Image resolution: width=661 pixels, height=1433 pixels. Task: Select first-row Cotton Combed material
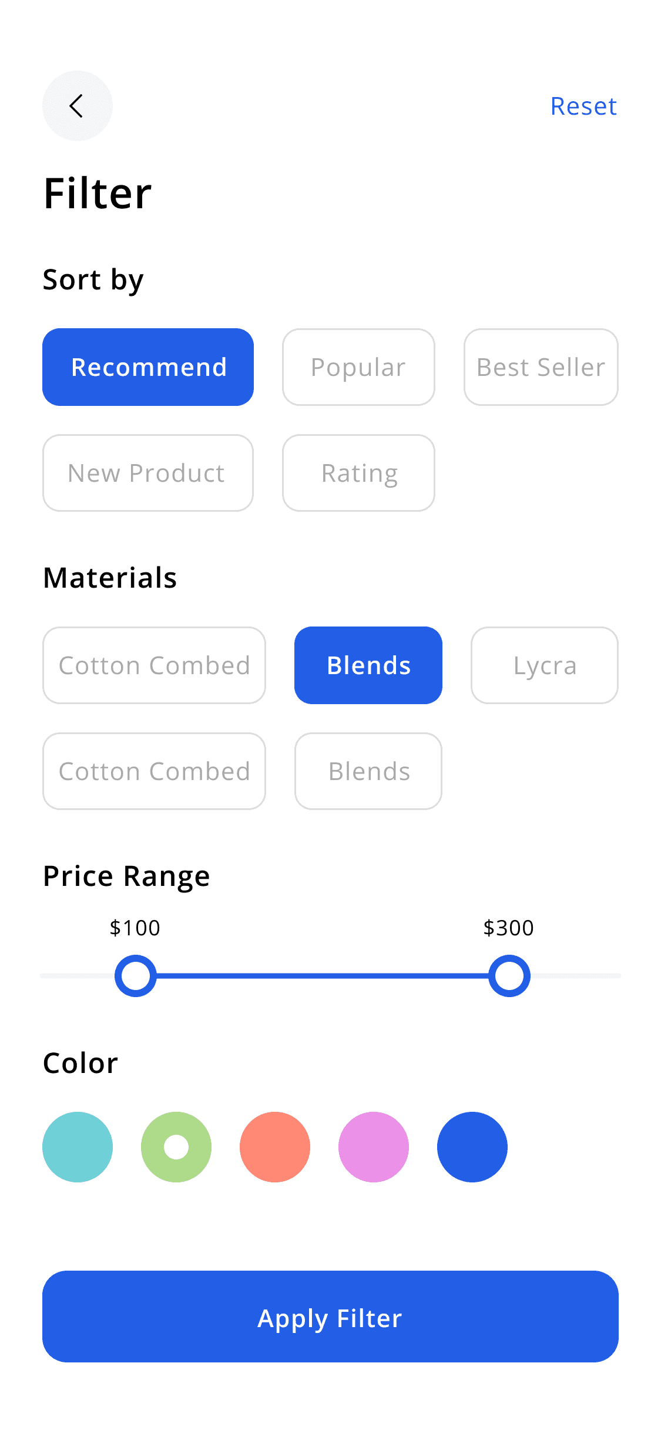click(x=154, y=665)
